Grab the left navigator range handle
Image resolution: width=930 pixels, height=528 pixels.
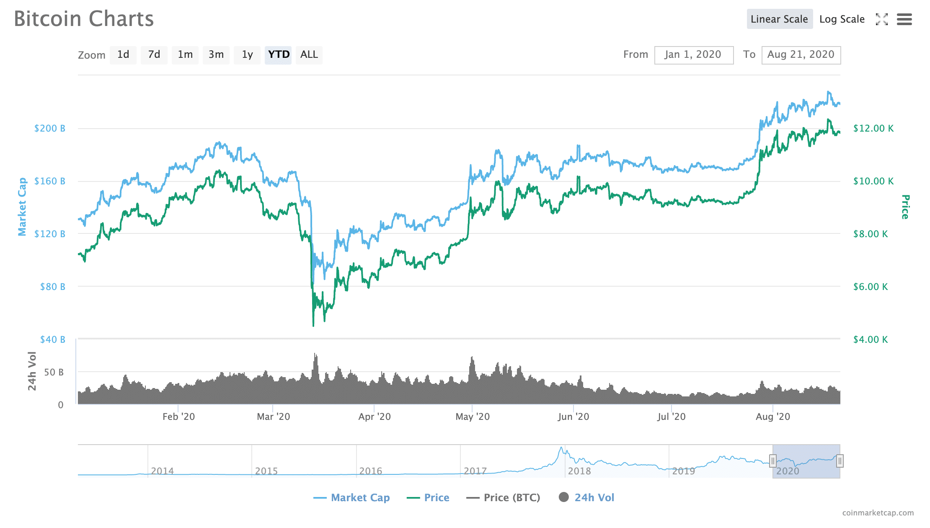click(773, 461)
